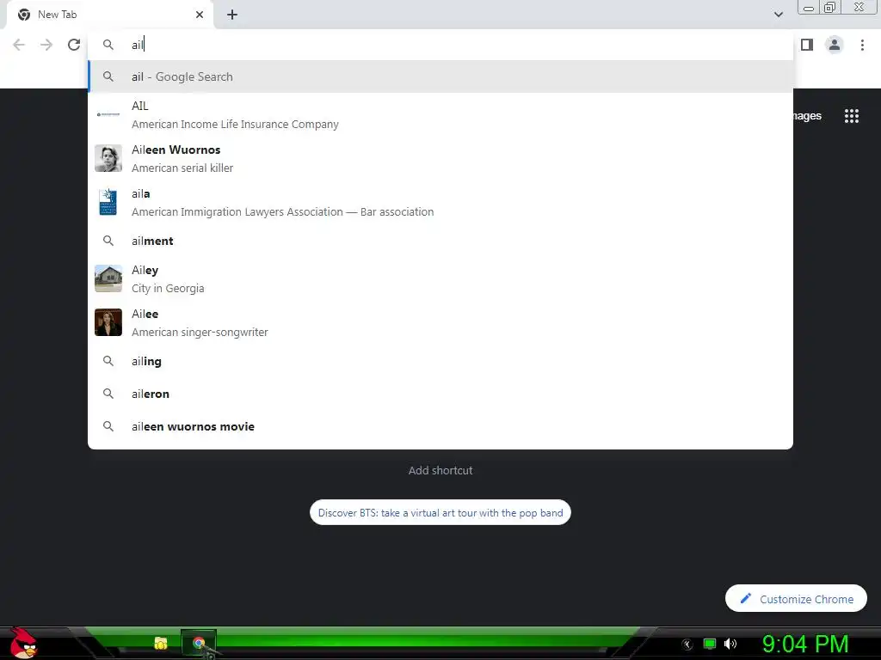
Task: Choose Ailee singer-songwriter suggestion
Action: point(440,322)
